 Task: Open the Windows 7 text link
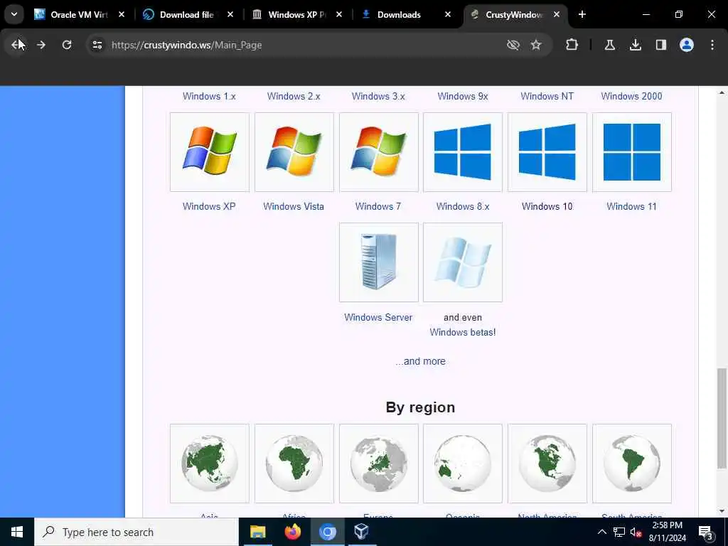[378, 206]
